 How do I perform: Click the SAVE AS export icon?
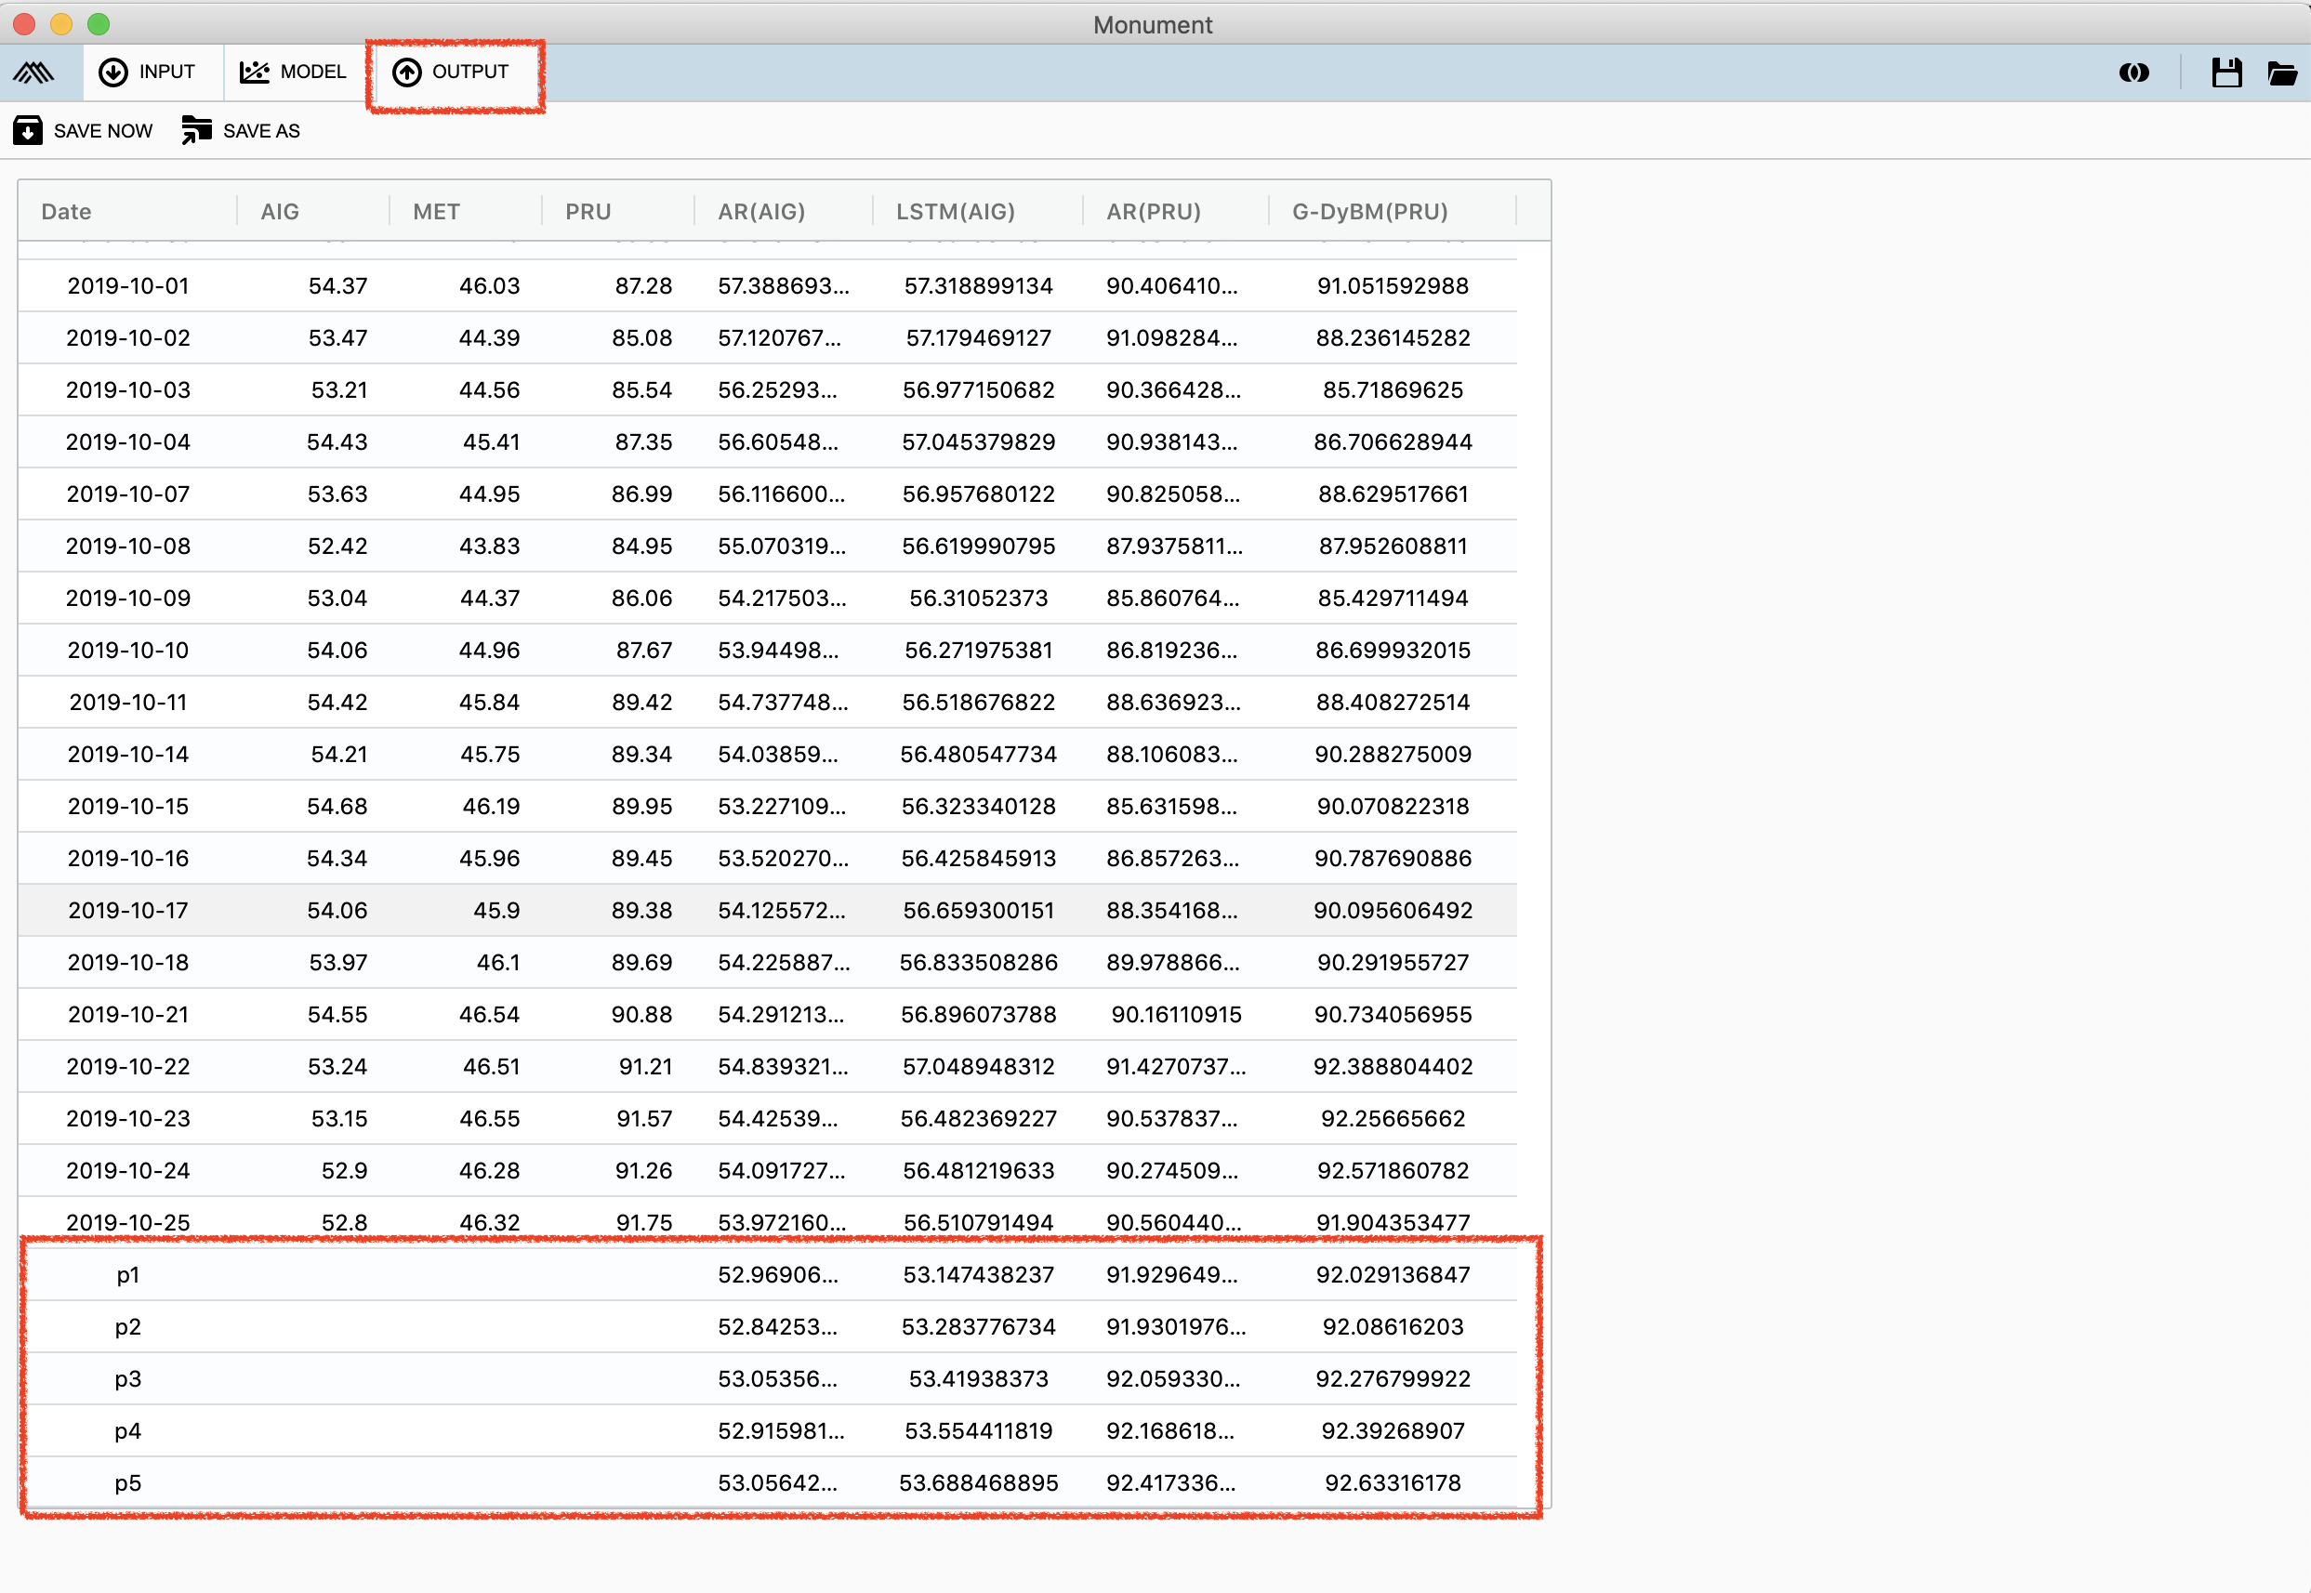point(197,131)
